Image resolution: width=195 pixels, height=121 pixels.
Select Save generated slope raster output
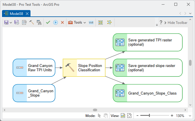tap(148, 68)
